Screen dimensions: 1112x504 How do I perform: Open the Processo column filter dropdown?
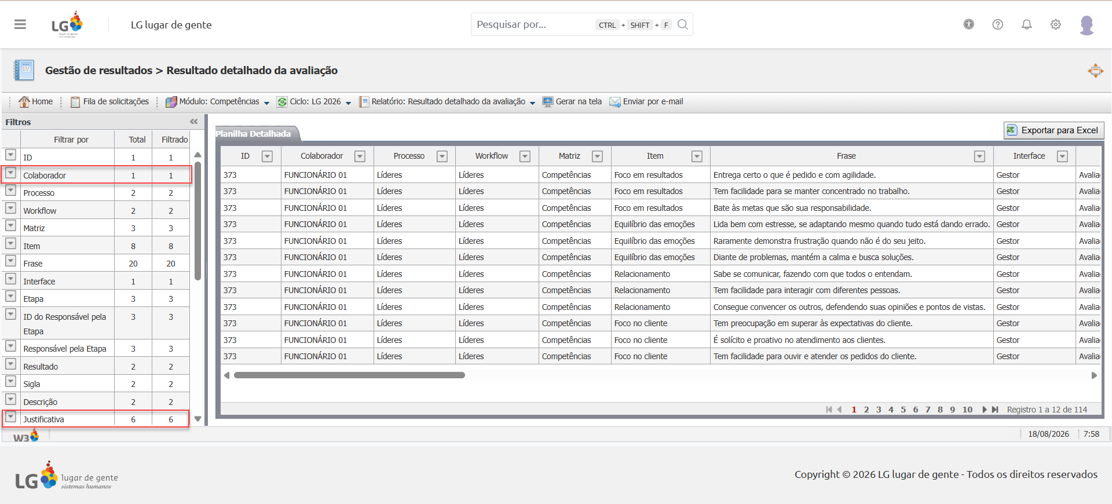click(x=442, y=156)
